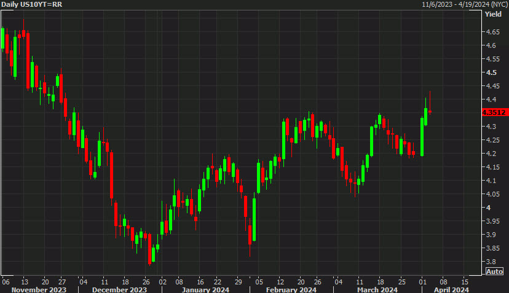Click the 27 date tick in November
509x293 pixels.
(62, 282)
